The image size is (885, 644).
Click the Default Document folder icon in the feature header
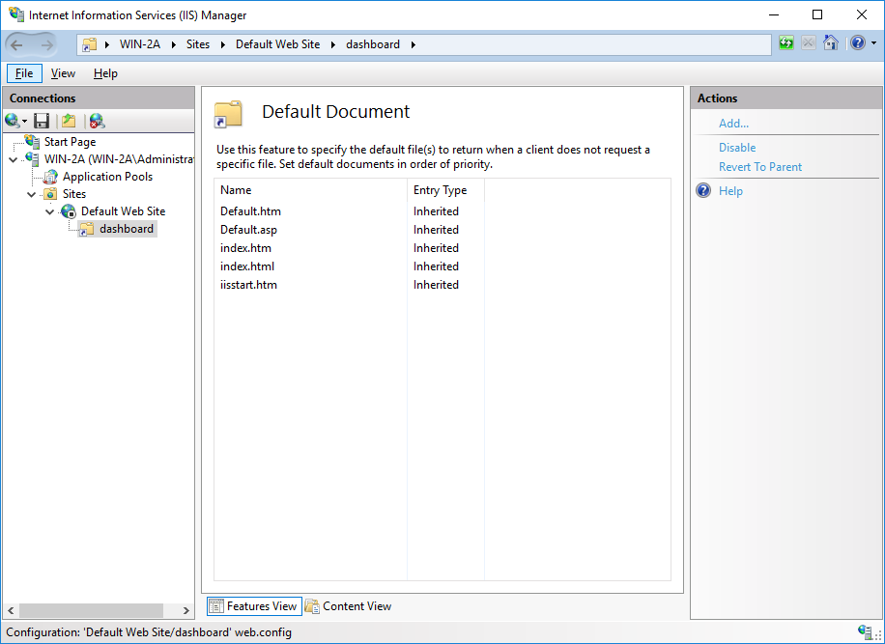pos(228,113)
